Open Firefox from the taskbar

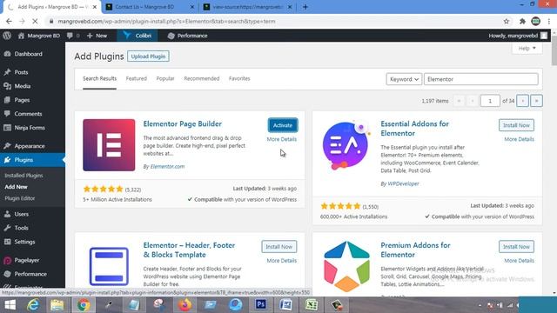coord(185,305)
